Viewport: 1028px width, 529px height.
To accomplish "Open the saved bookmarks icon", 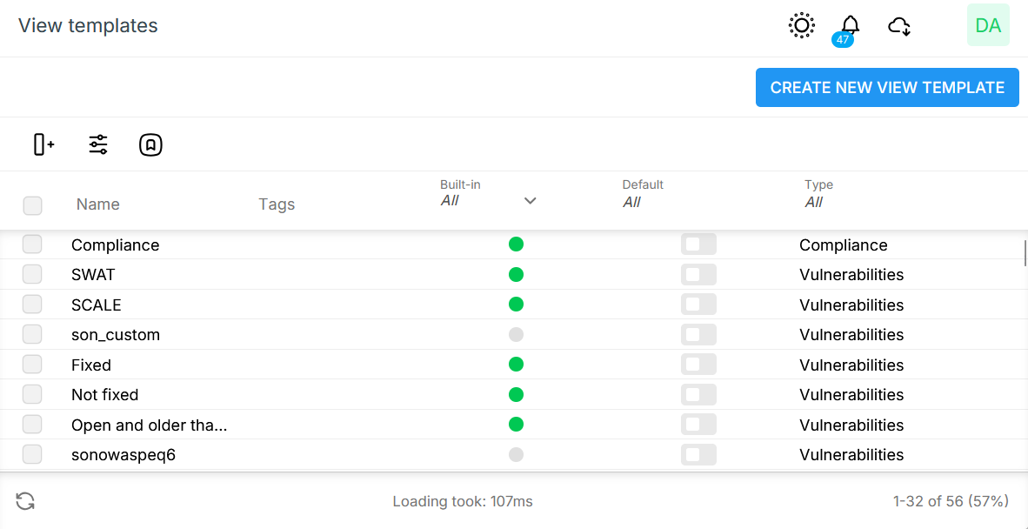I will pos(150,144).
